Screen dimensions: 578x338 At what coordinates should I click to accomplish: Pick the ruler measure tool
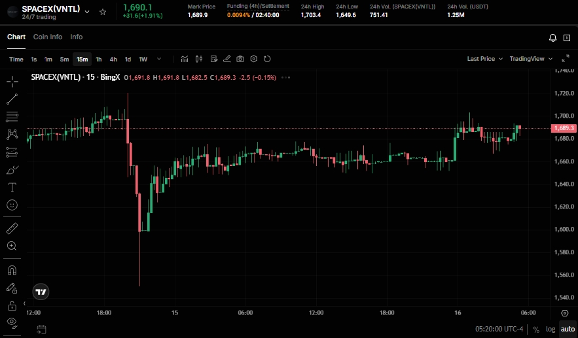[12, 228]
